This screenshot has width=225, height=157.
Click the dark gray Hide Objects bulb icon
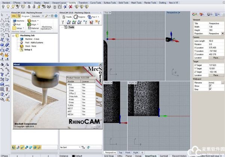(3, 7)
